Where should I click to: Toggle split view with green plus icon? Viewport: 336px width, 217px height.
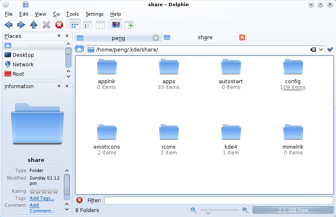(129, 25)
